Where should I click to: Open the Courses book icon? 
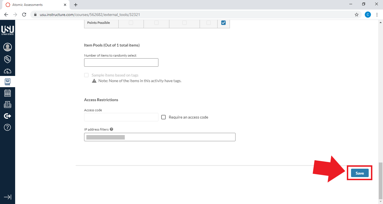tap(8, 82)
